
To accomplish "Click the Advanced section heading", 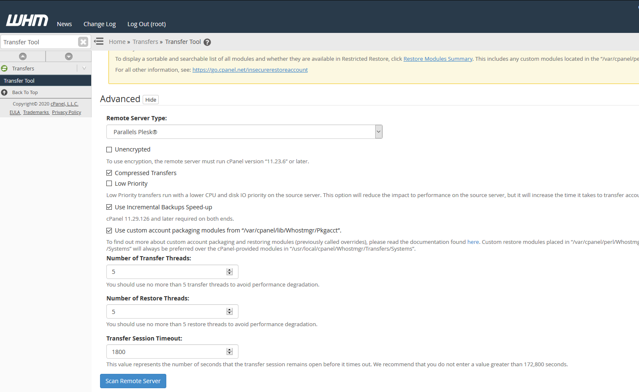I will click(x=120, y=99).
